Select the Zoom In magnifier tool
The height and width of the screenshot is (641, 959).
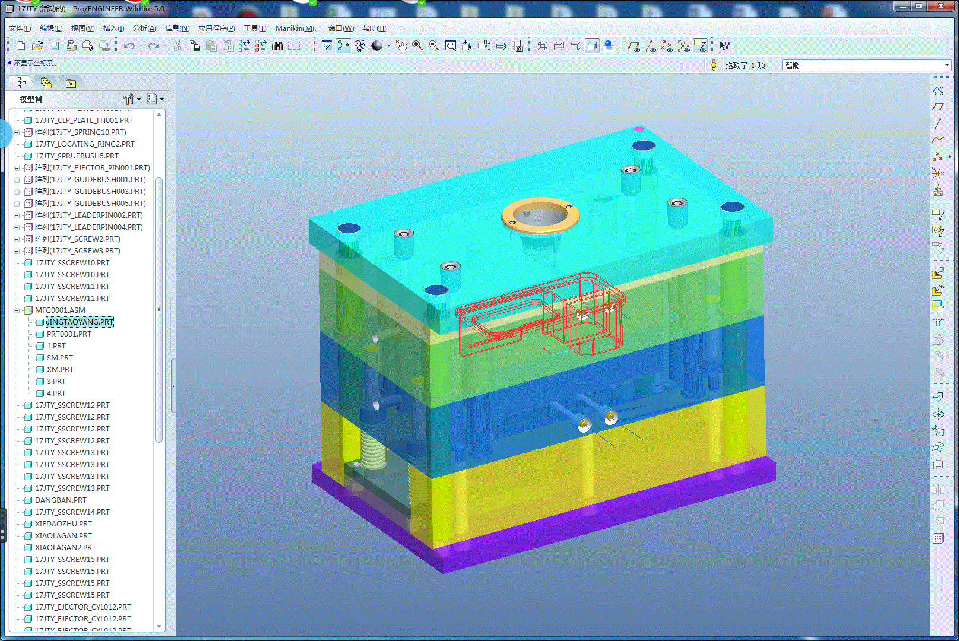(x=418, y=46)
